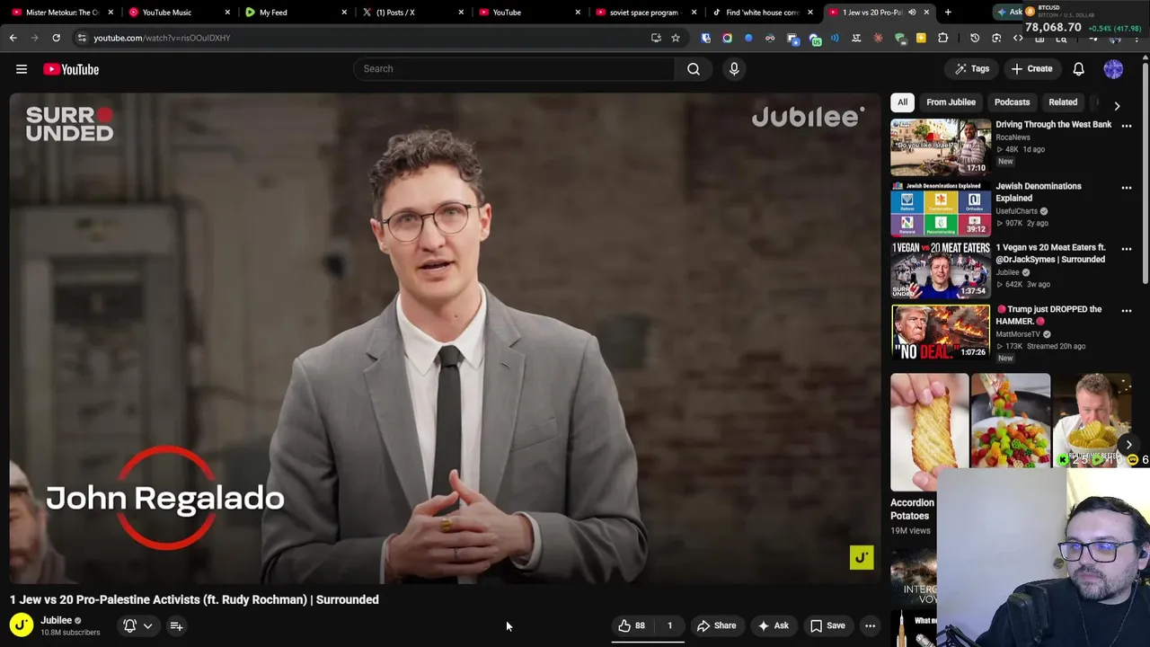The height and width of the screenshot is (647, 1150).
Task: Open a new browser tab
Action: 948,13
